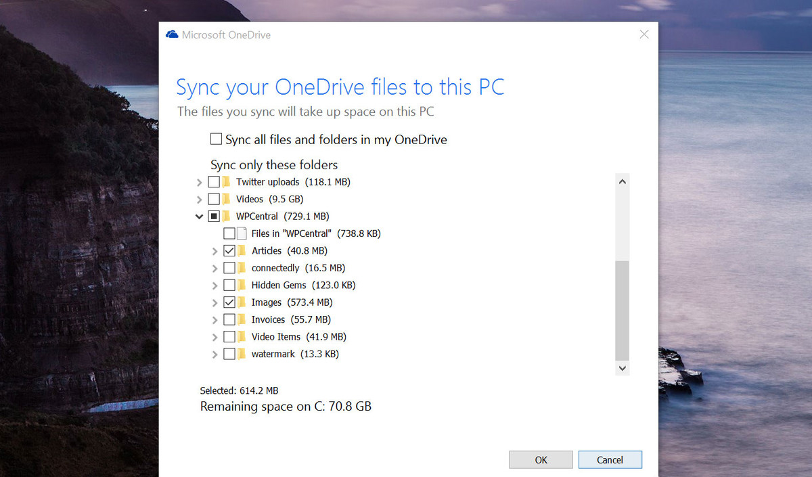This screenshot has height=477, width=812.
Task: Click the Articles folder icon
Action: point(243,250)
